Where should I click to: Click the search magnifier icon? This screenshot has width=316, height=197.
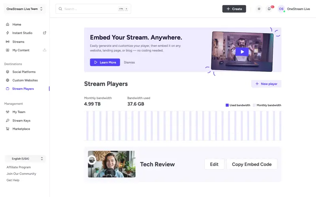point(60,9)
